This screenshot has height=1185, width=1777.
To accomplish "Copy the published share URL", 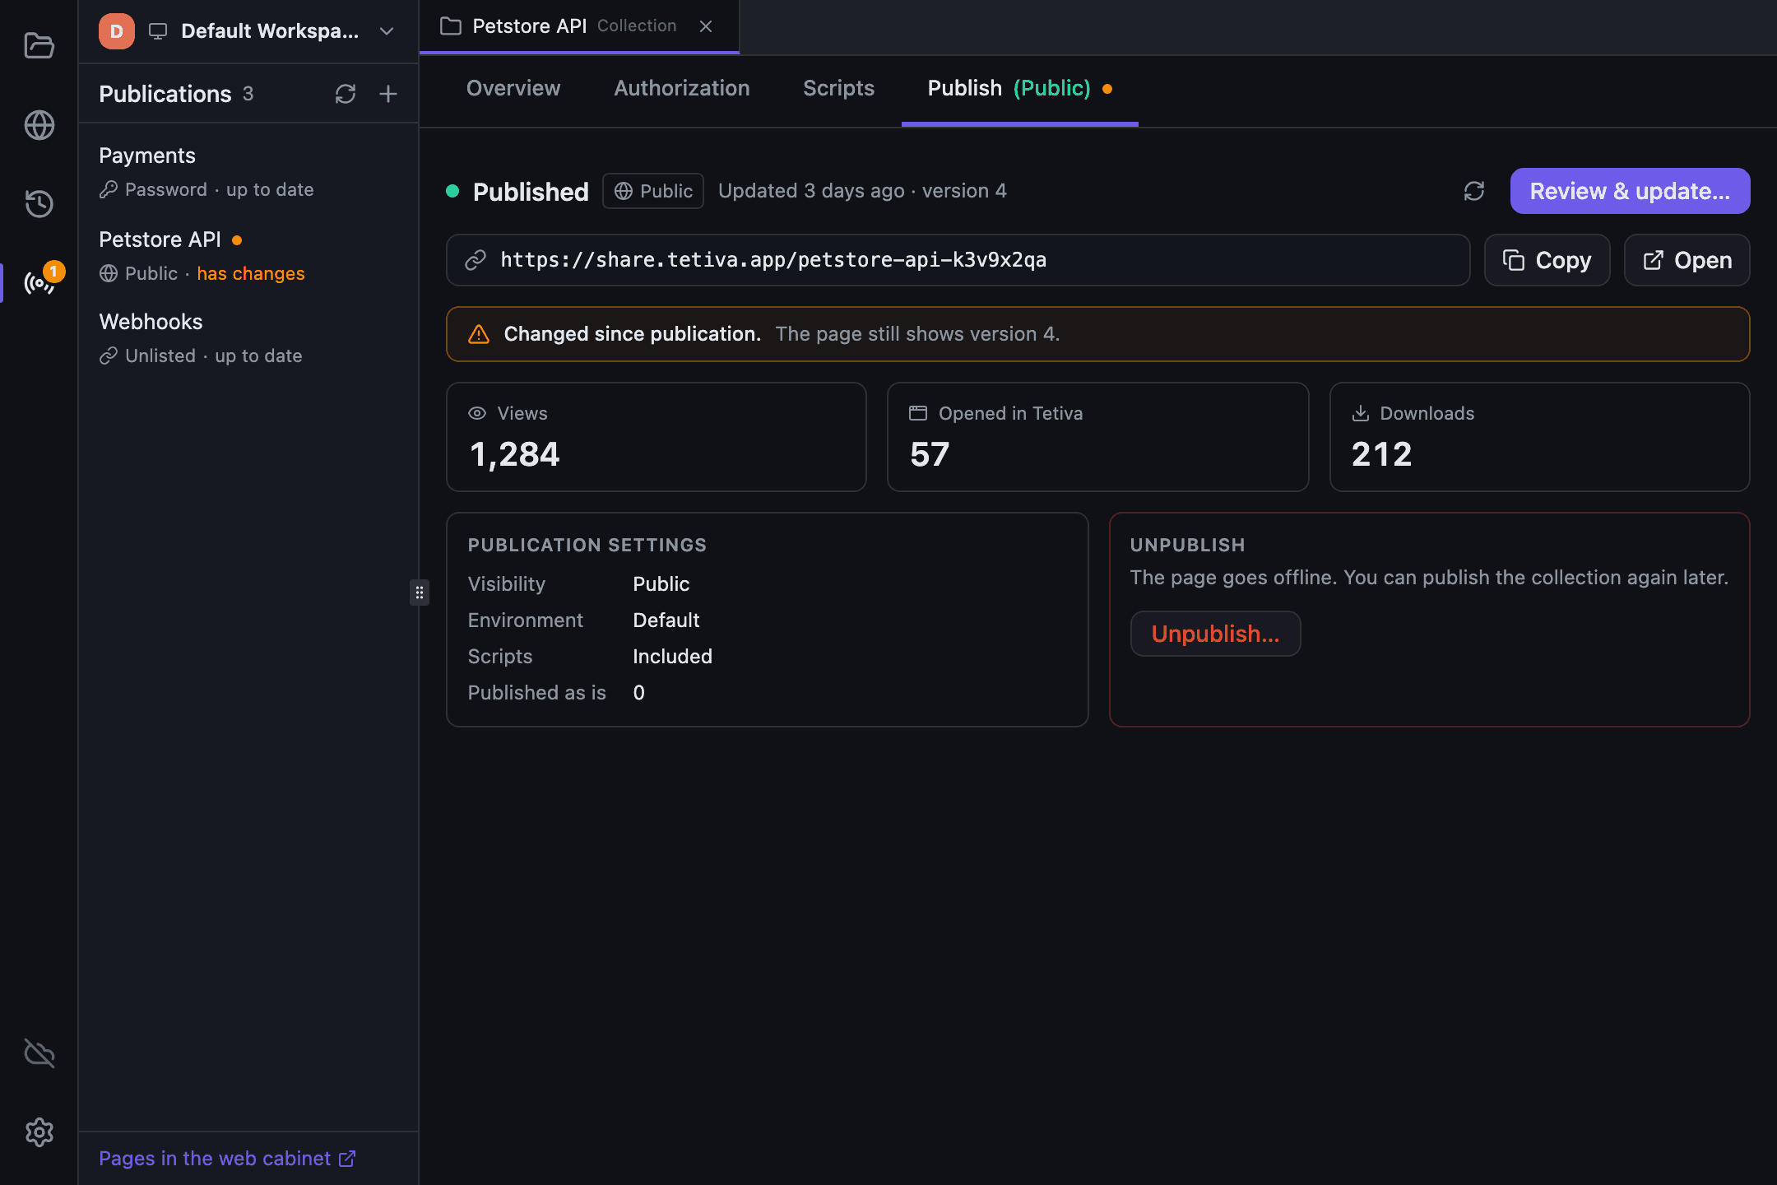I will click(x=1547, y=260).
